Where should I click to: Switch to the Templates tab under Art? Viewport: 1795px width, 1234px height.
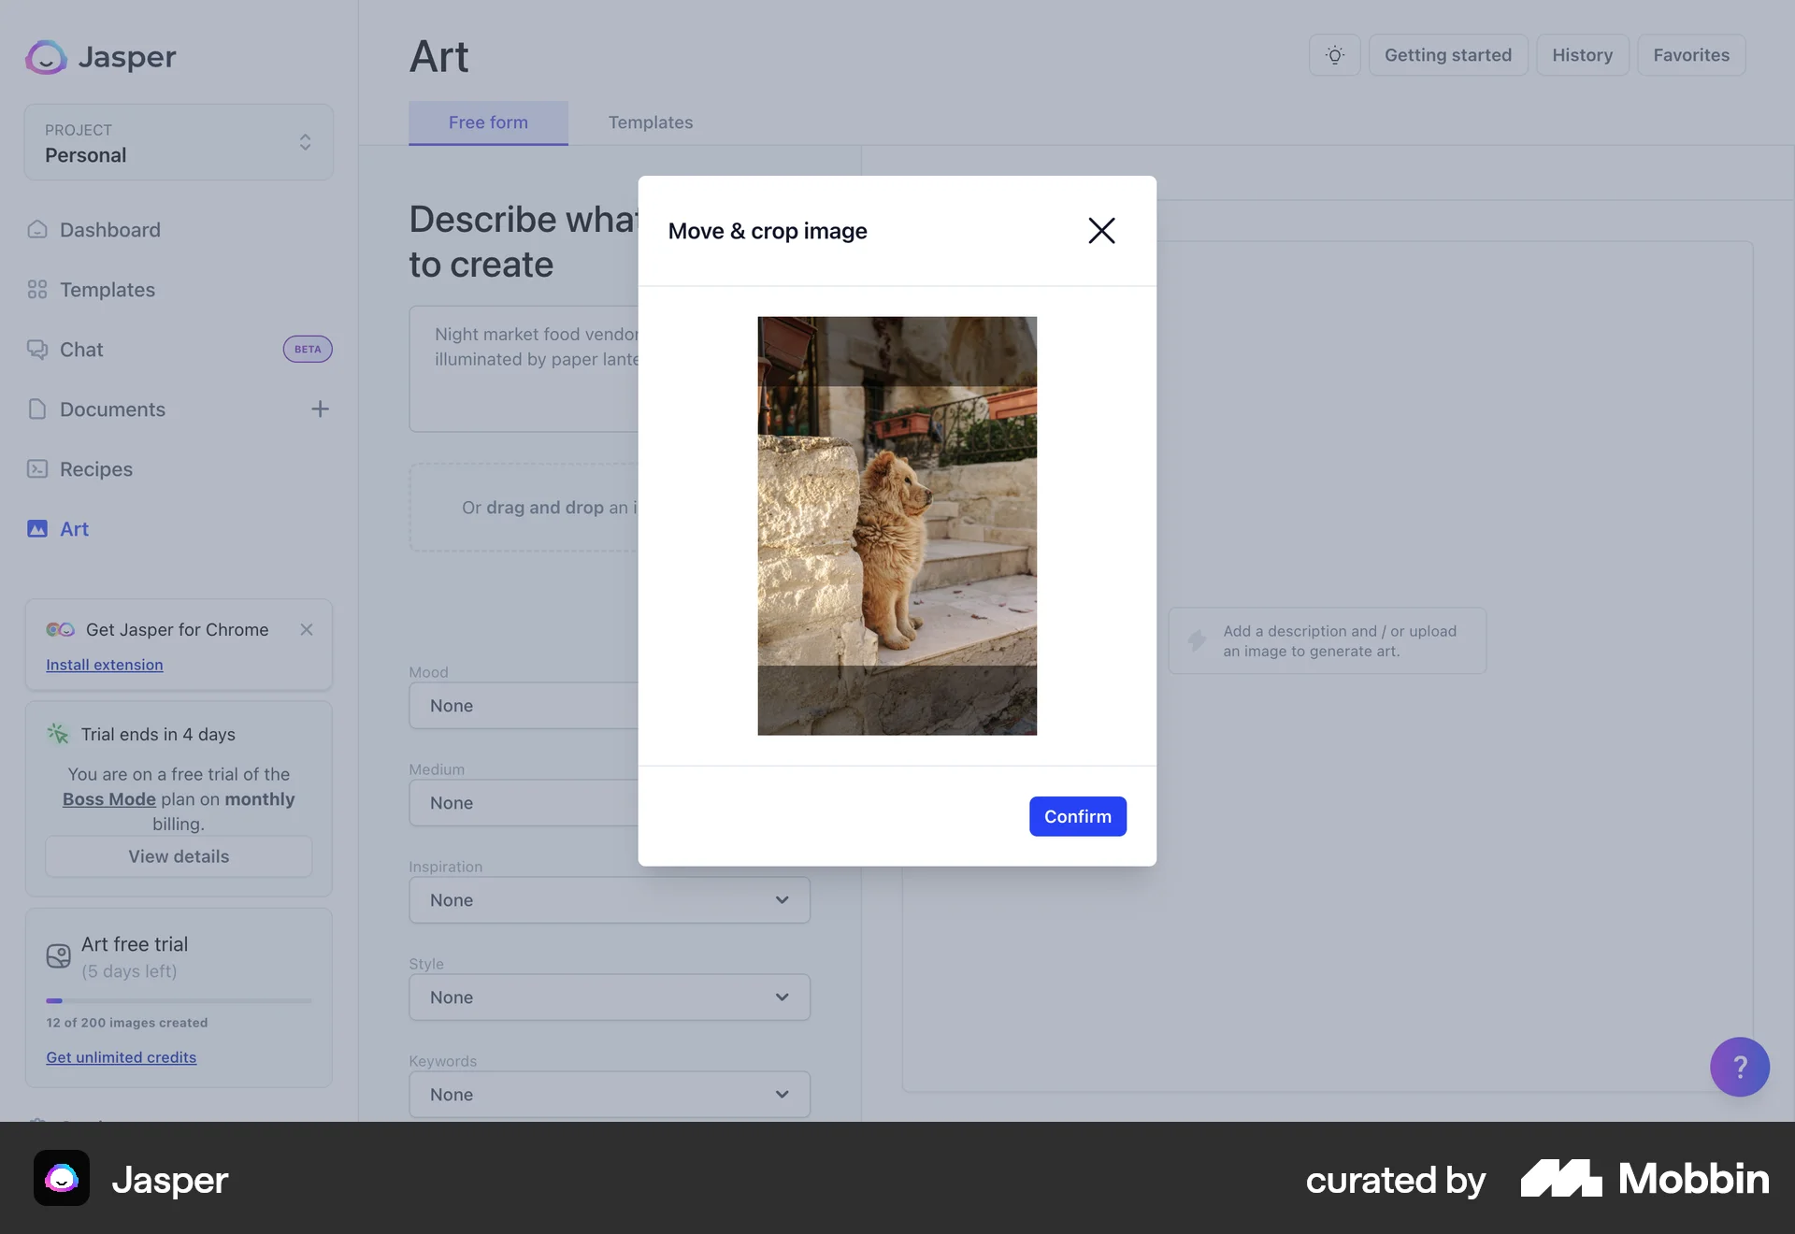coord(651,122)
